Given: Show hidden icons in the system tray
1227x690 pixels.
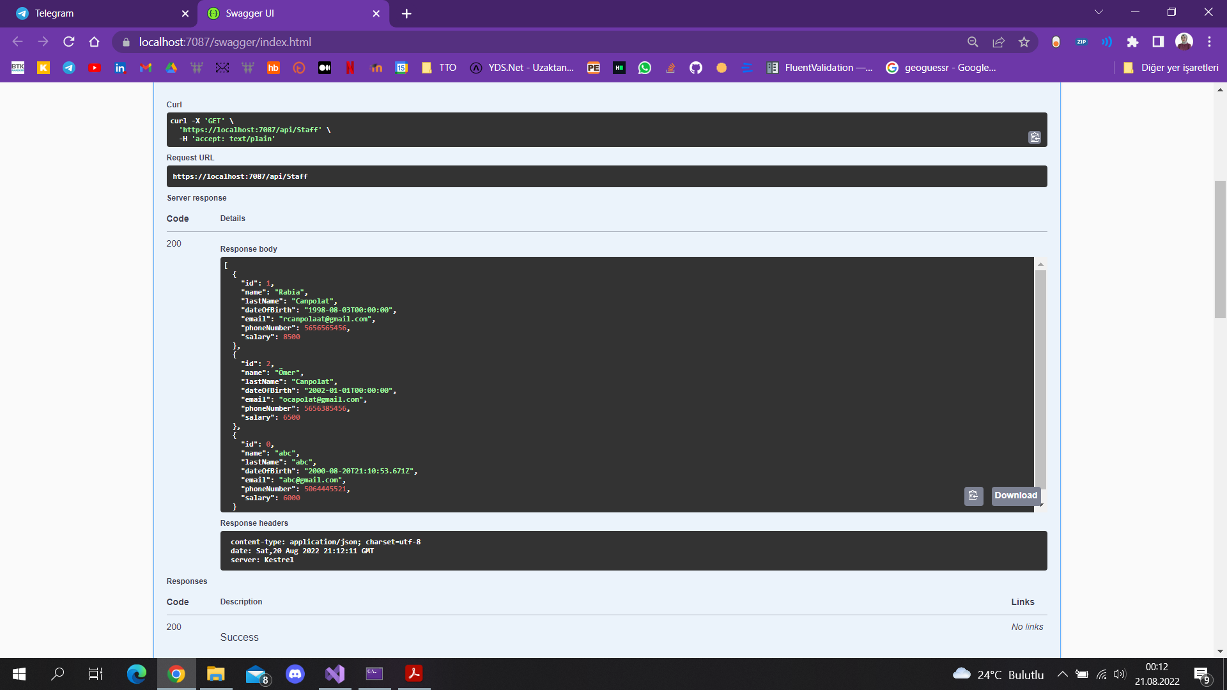Looking at the screenshot, I should (x=1063, y=674).
